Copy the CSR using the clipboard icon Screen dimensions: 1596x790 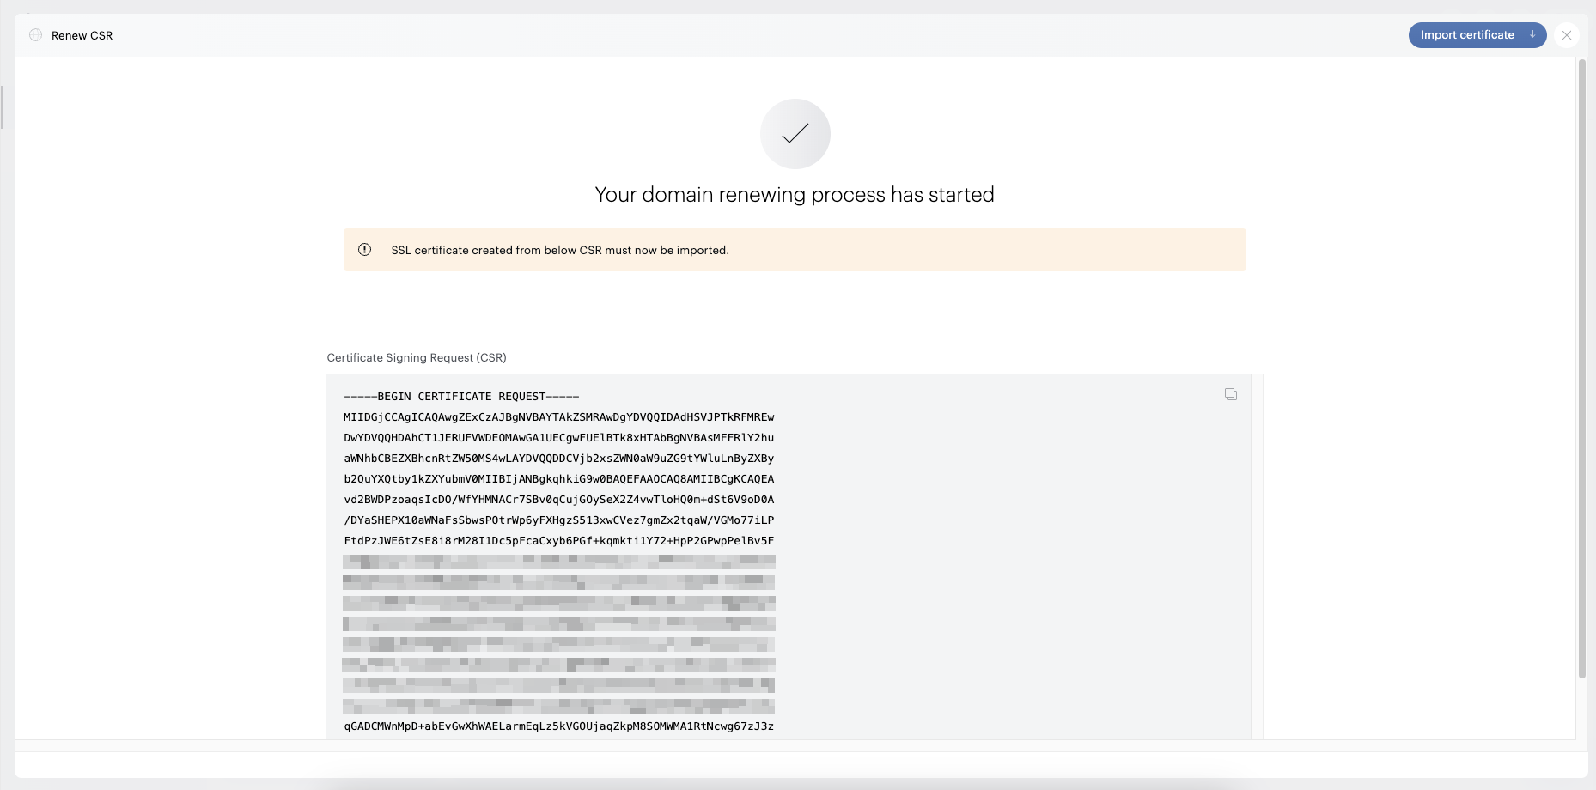1231,394
